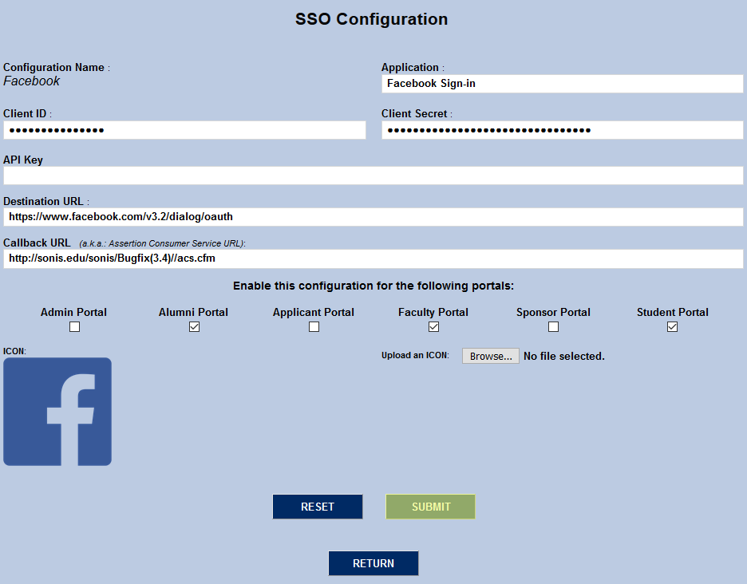Click the empty API Key field
The image size is (747, 584).
click(372, 176)
